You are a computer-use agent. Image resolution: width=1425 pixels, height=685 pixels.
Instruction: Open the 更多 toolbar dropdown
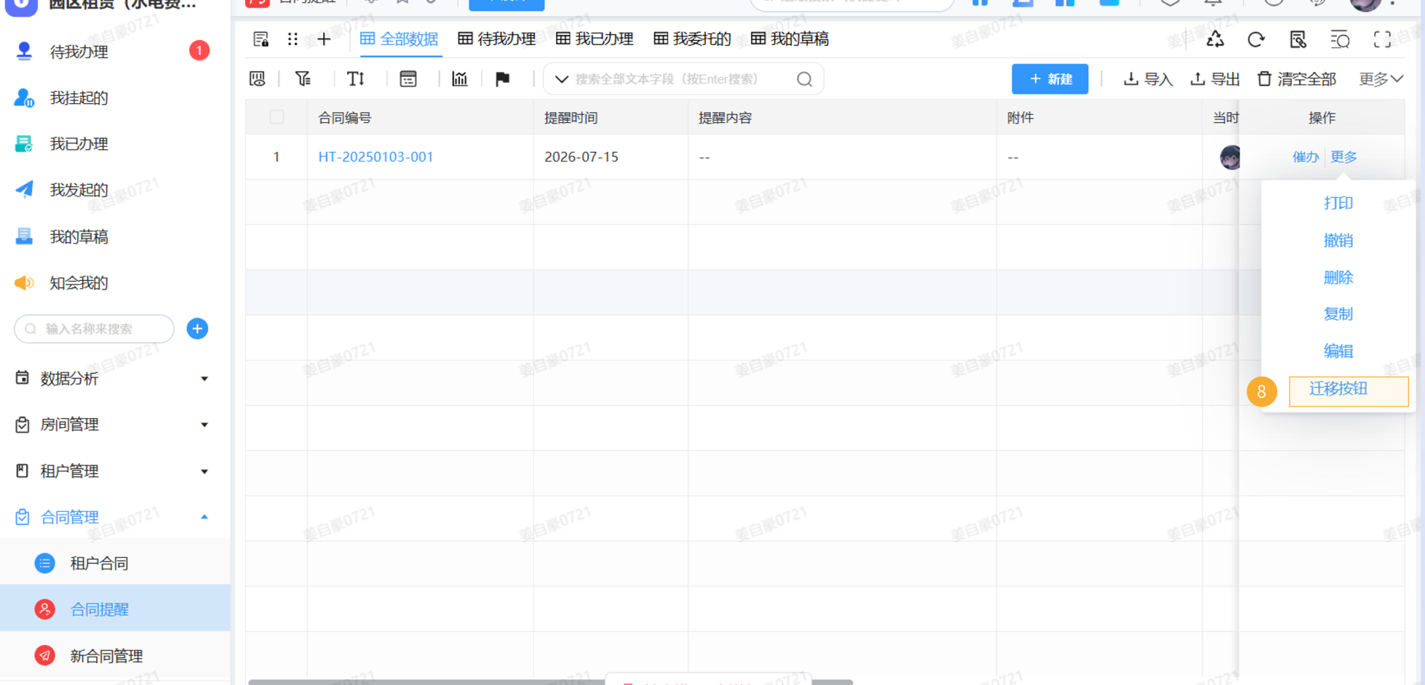(x=1381, y=79)
